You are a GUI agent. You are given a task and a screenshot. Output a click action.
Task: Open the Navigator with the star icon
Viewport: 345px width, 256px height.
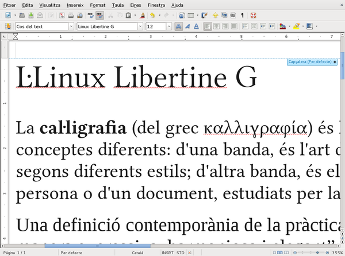click(216, 15)
